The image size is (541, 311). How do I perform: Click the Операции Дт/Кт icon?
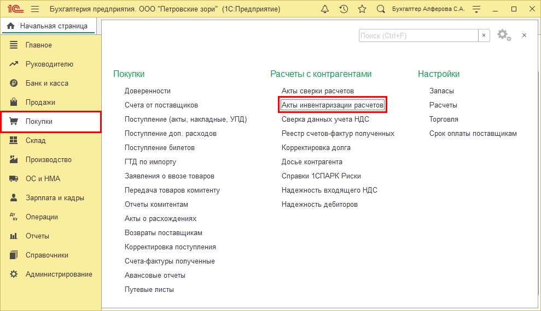pyautogui.click(x=14, y=217)
